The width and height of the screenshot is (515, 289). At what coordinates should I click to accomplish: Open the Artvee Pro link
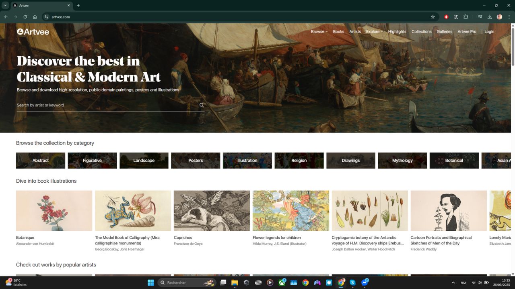[x=466, y=31]
